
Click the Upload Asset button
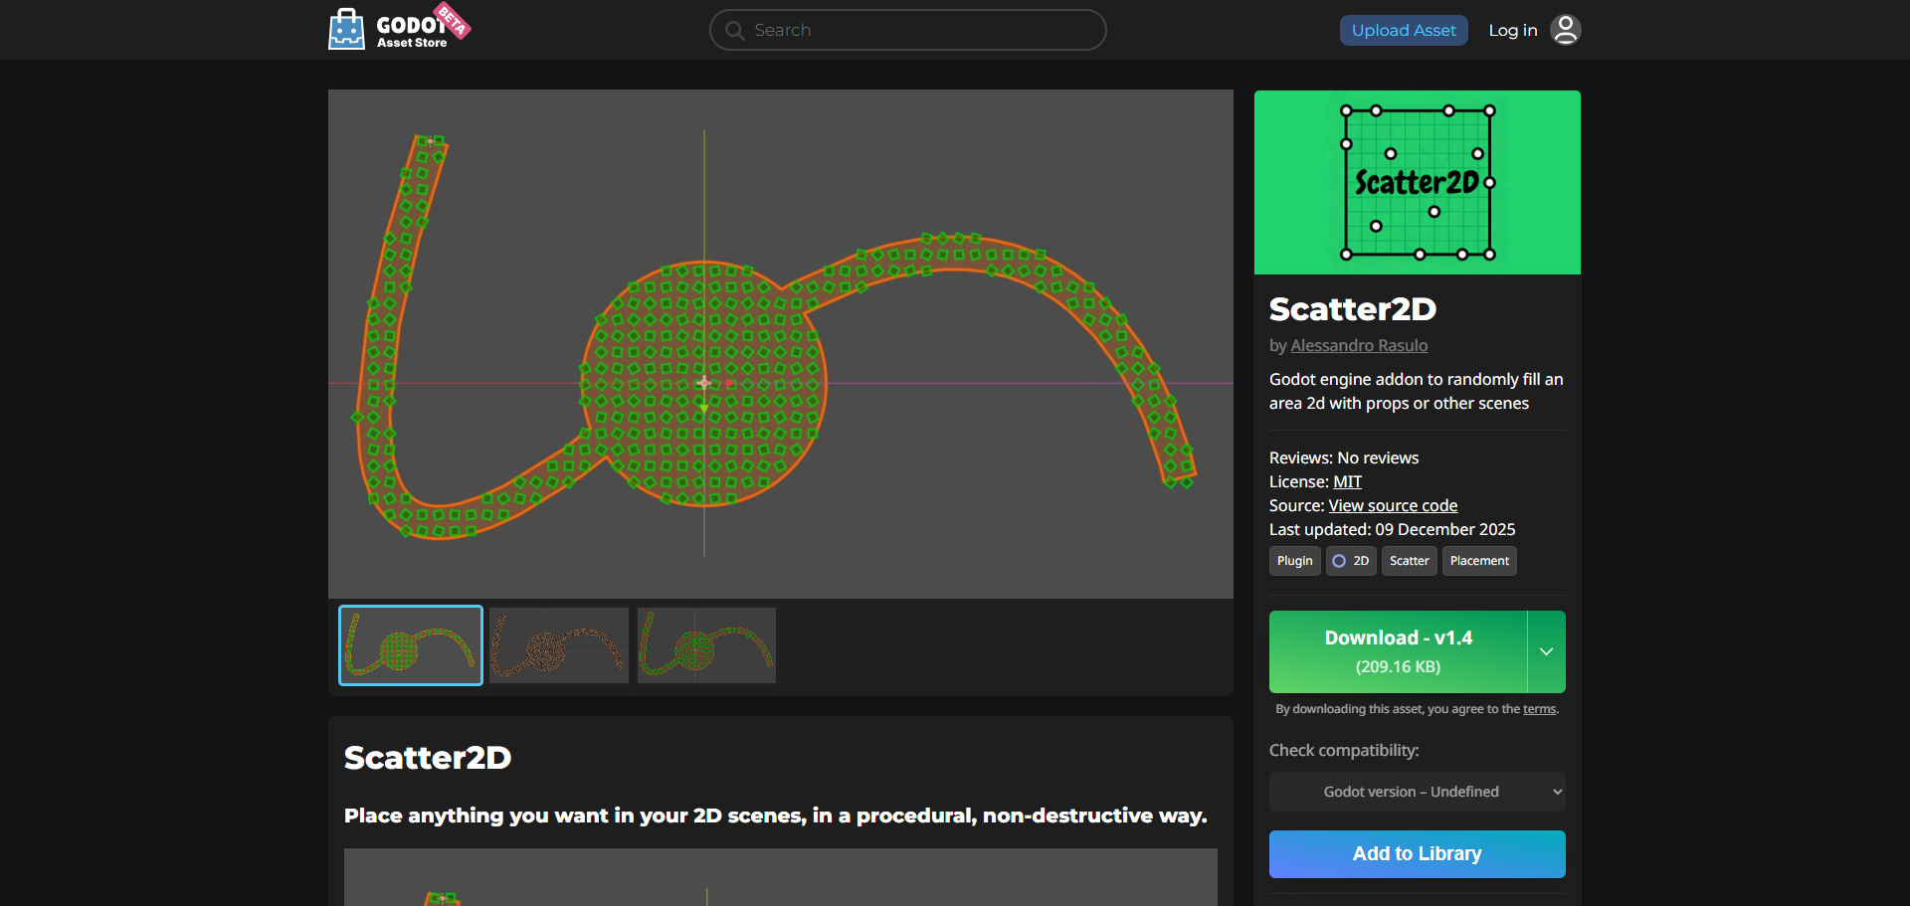pyautogui.click(x=1403, y=30)
